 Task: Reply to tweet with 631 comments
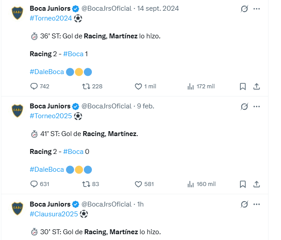(x=34, y=184)
